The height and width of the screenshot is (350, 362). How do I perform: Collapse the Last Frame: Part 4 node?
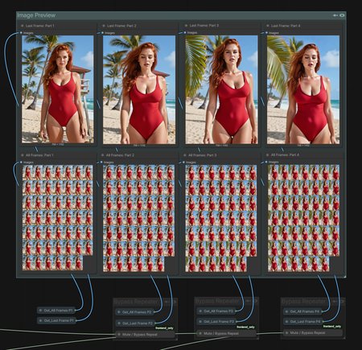(267, 26)
